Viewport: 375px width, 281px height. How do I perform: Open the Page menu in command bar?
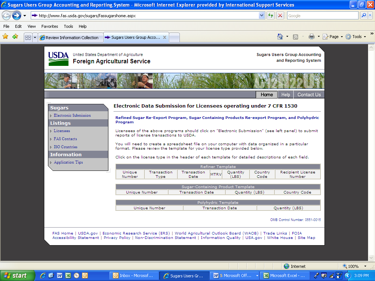(x=333, y=37)
